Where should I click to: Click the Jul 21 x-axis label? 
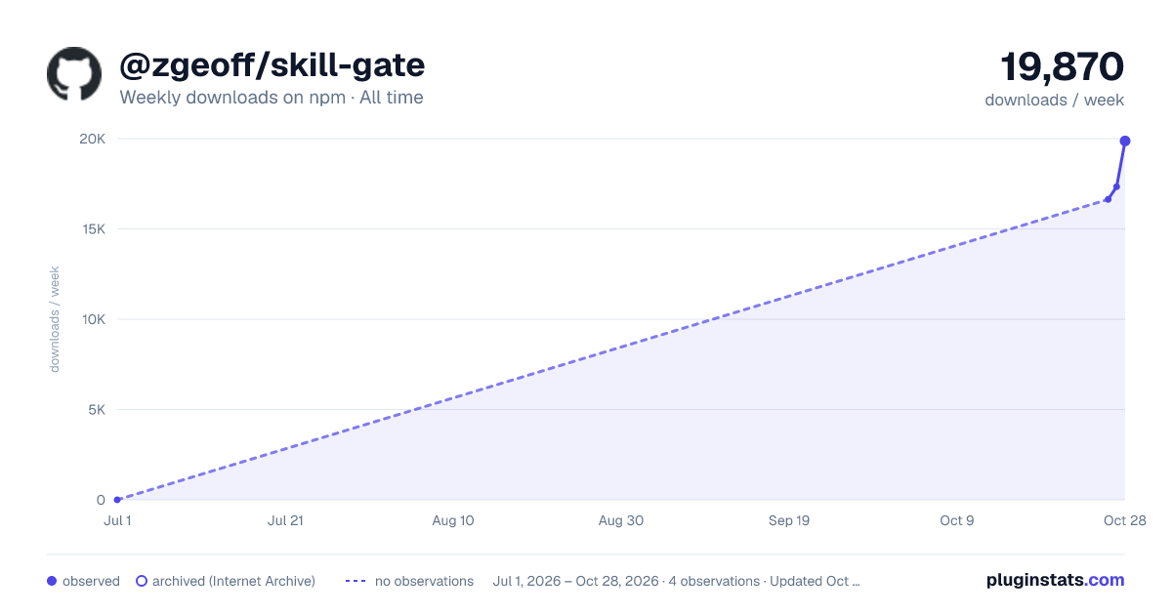pyautogui.click(x=285, y=520)
